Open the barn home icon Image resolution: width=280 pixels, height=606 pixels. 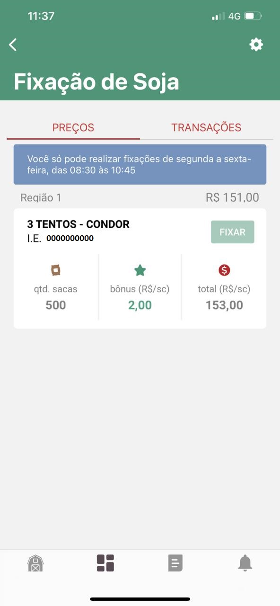pos(35,563)
